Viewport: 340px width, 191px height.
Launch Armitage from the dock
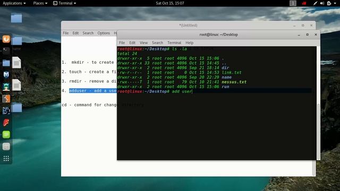tap(6, 87)
